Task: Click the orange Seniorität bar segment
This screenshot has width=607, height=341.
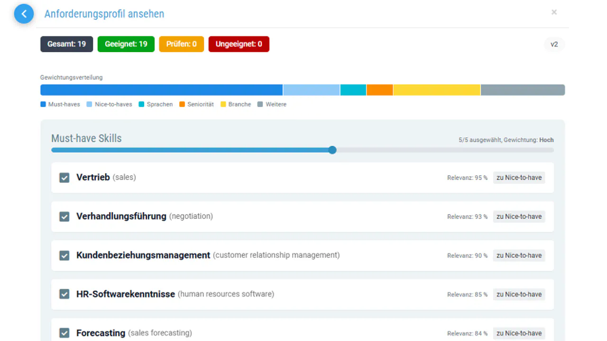Action: click(380, 90)
